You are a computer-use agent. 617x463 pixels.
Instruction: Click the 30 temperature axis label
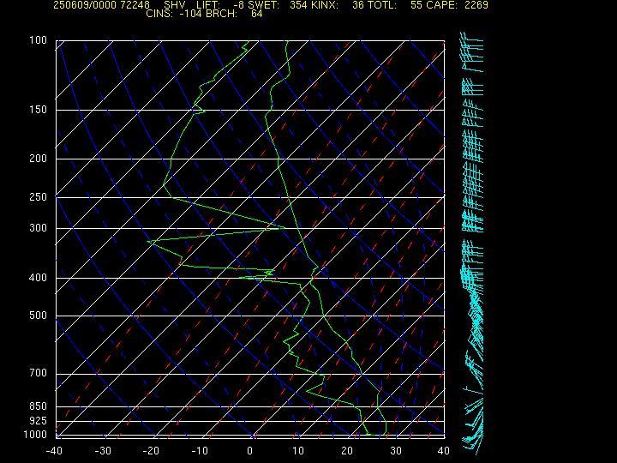(x=396, y=451)
